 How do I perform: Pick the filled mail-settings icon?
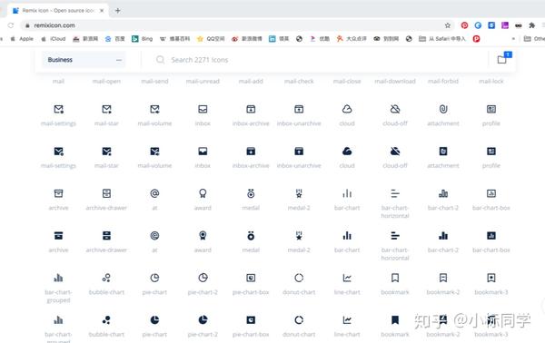click(58, 152)
